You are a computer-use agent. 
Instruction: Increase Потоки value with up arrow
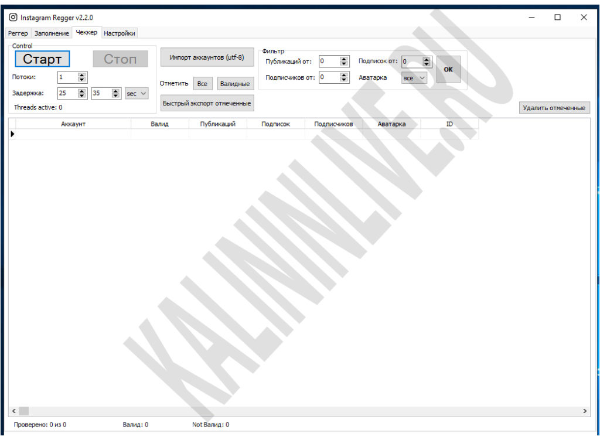(x=81, y=75)
